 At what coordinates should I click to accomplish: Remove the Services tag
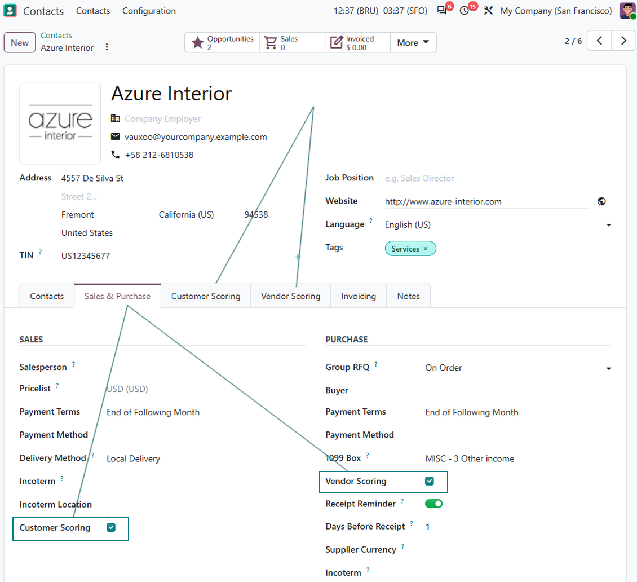[426, 249]
